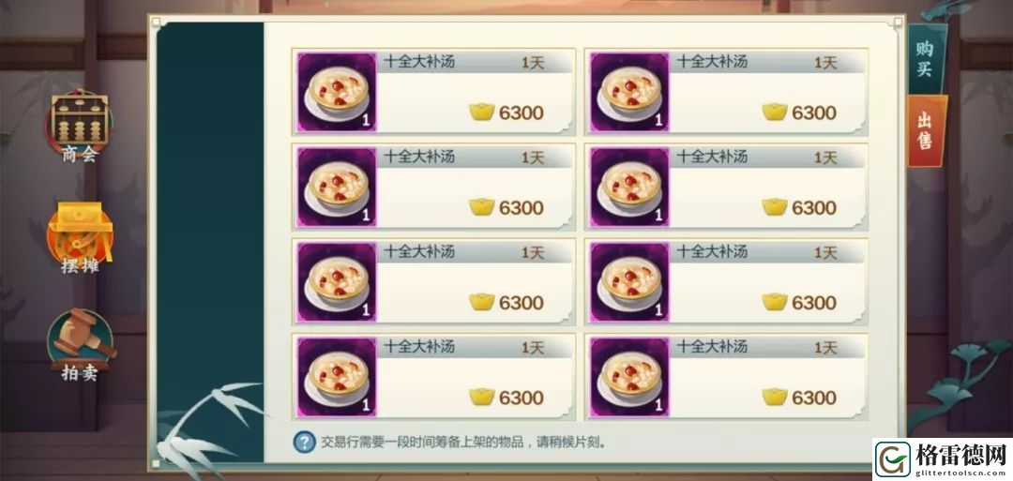The width and height of the screenshot is (1013, 481).
Task: Click the 6300 price in top-left listing
Action: [x=521, y=113]
